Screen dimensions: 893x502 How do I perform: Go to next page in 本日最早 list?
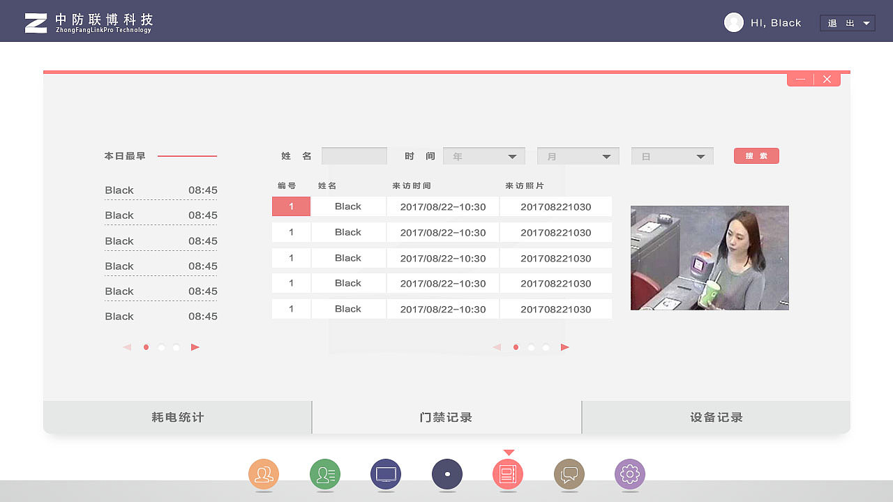point(195,347)
